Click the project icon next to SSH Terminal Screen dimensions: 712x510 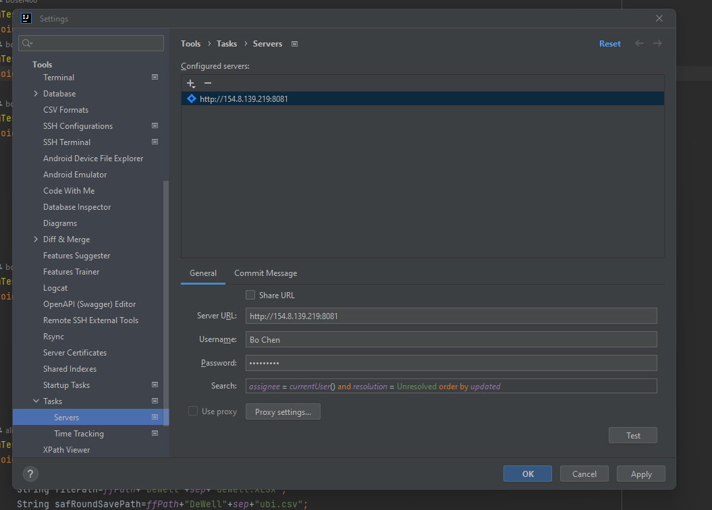[x=155, y=142]
